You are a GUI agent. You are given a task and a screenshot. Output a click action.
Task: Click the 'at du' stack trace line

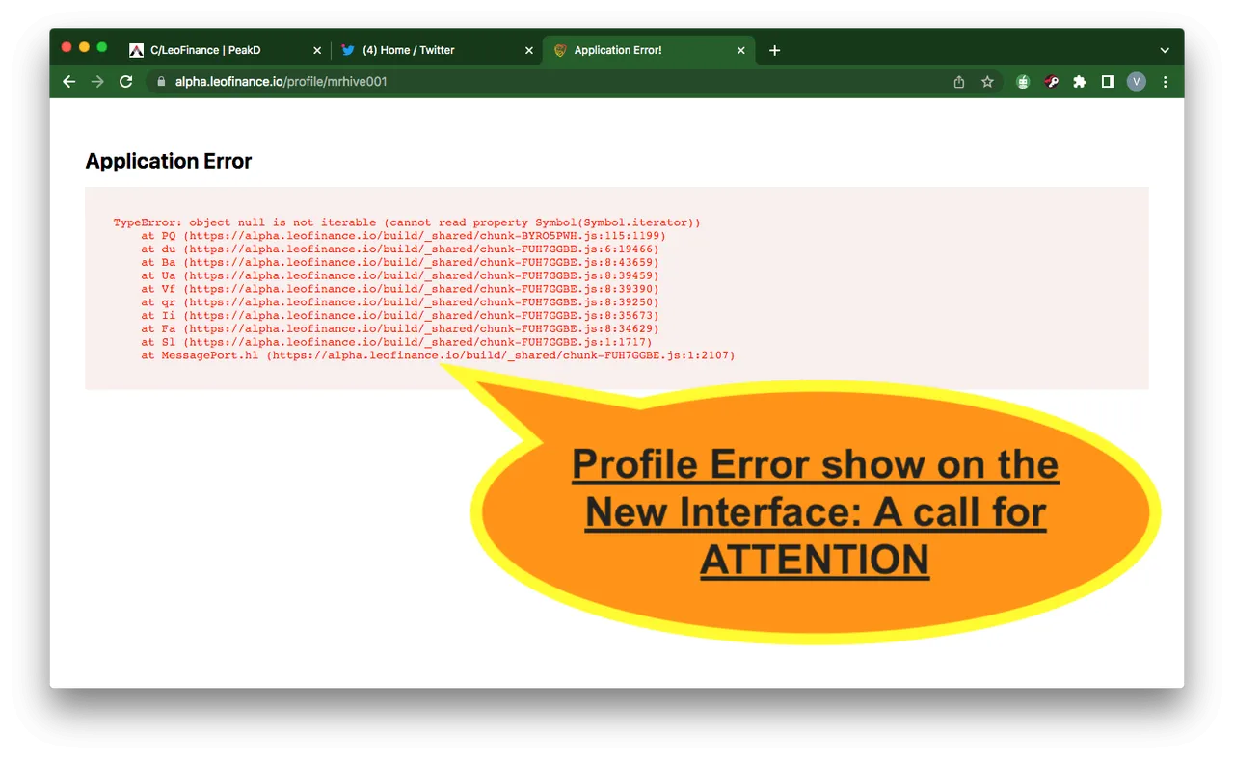point(400,249)
